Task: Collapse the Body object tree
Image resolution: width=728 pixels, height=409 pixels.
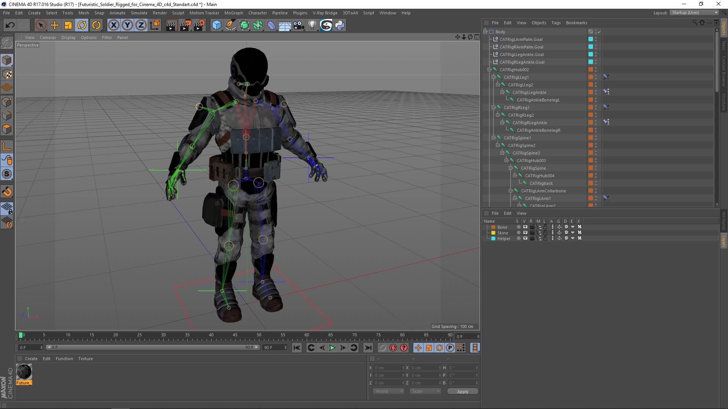Action: click(x=485, y=32)
